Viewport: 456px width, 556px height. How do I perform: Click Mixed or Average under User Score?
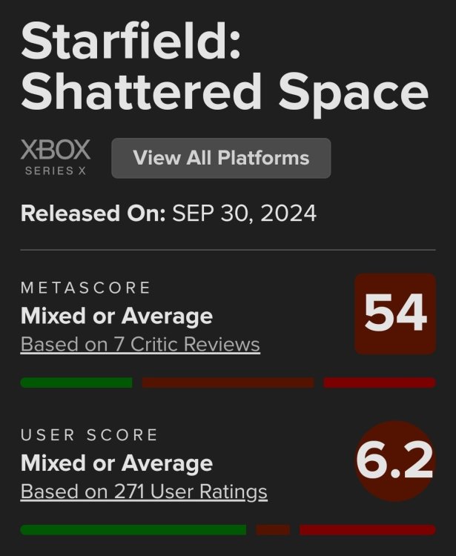click(x=116, y=464)
